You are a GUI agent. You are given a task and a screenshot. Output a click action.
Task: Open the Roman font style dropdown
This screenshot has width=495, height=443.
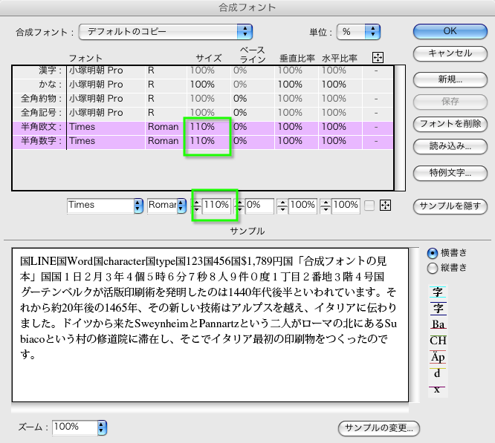tap(166, 206)
